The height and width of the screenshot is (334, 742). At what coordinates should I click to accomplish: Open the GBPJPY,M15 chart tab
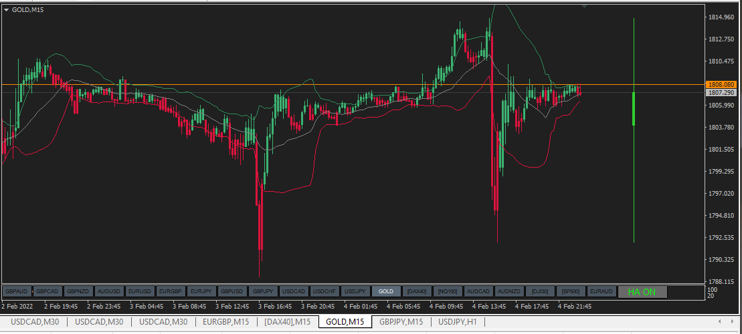coord(401,322)
